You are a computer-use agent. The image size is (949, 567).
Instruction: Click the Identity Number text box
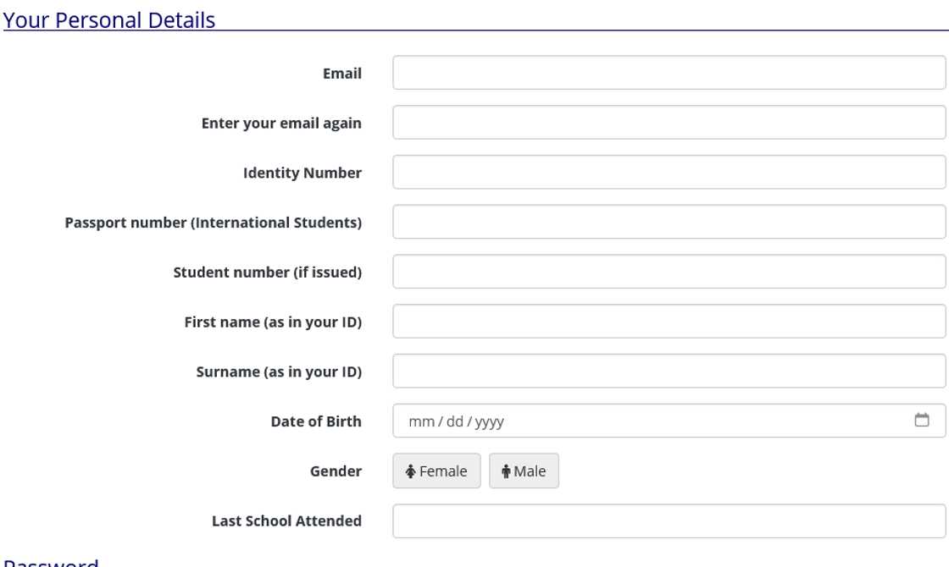[669, 173]
